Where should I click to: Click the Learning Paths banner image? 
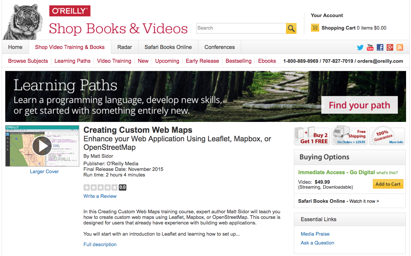206,96
